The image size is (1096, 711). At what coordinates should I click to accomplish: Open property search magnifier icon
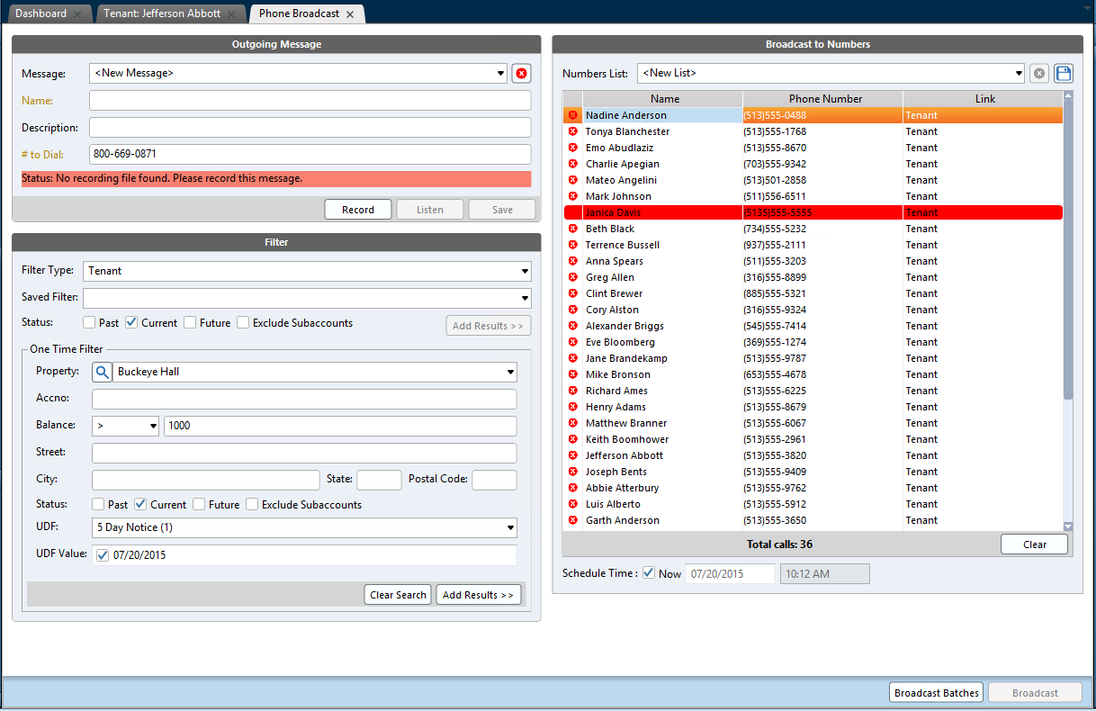[x=103, y=372]
